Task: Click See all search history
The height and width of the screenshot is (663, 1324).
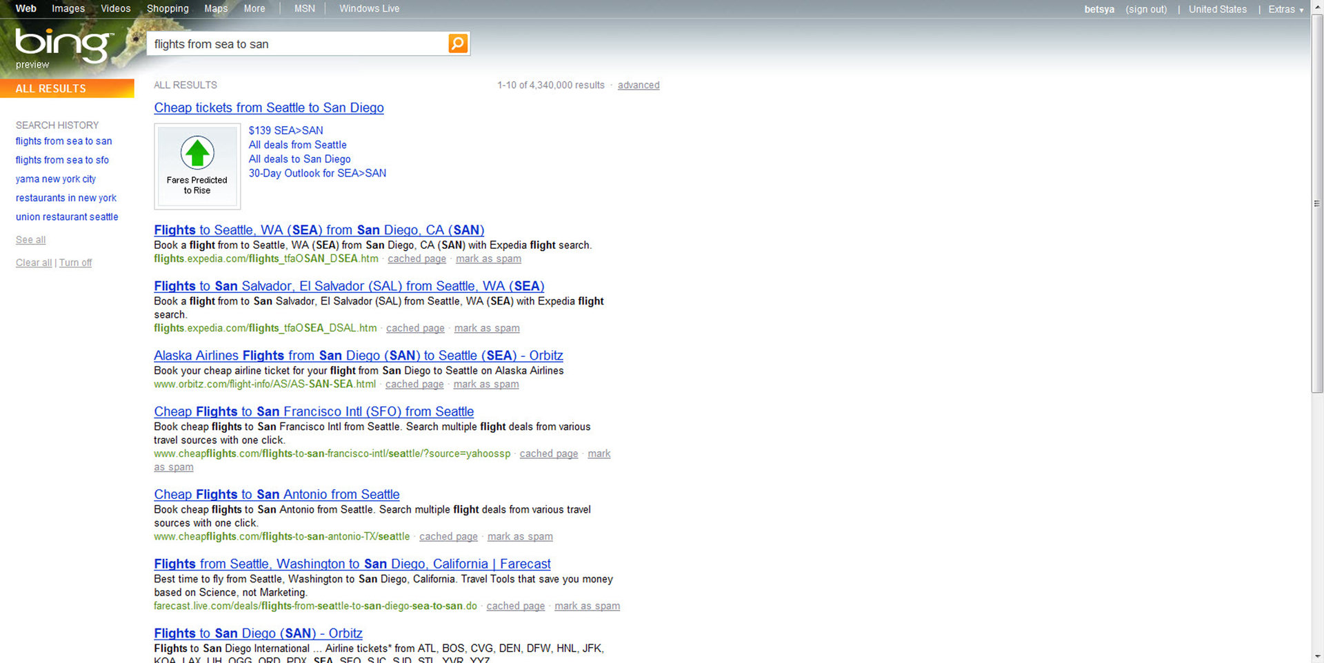Action: 31,240
